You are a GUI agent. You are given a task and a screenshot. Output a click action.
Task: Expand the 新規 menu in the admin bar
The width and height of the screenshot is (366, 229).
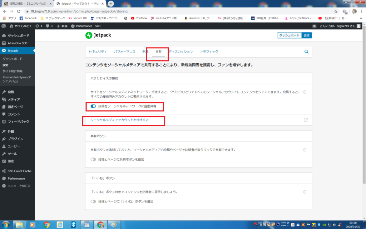pos(62,26)
